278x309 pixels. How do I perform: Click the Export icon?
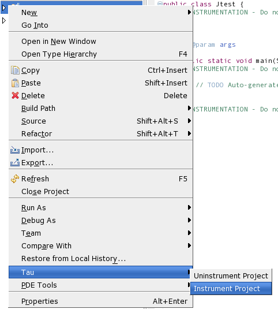coord(15,162)
